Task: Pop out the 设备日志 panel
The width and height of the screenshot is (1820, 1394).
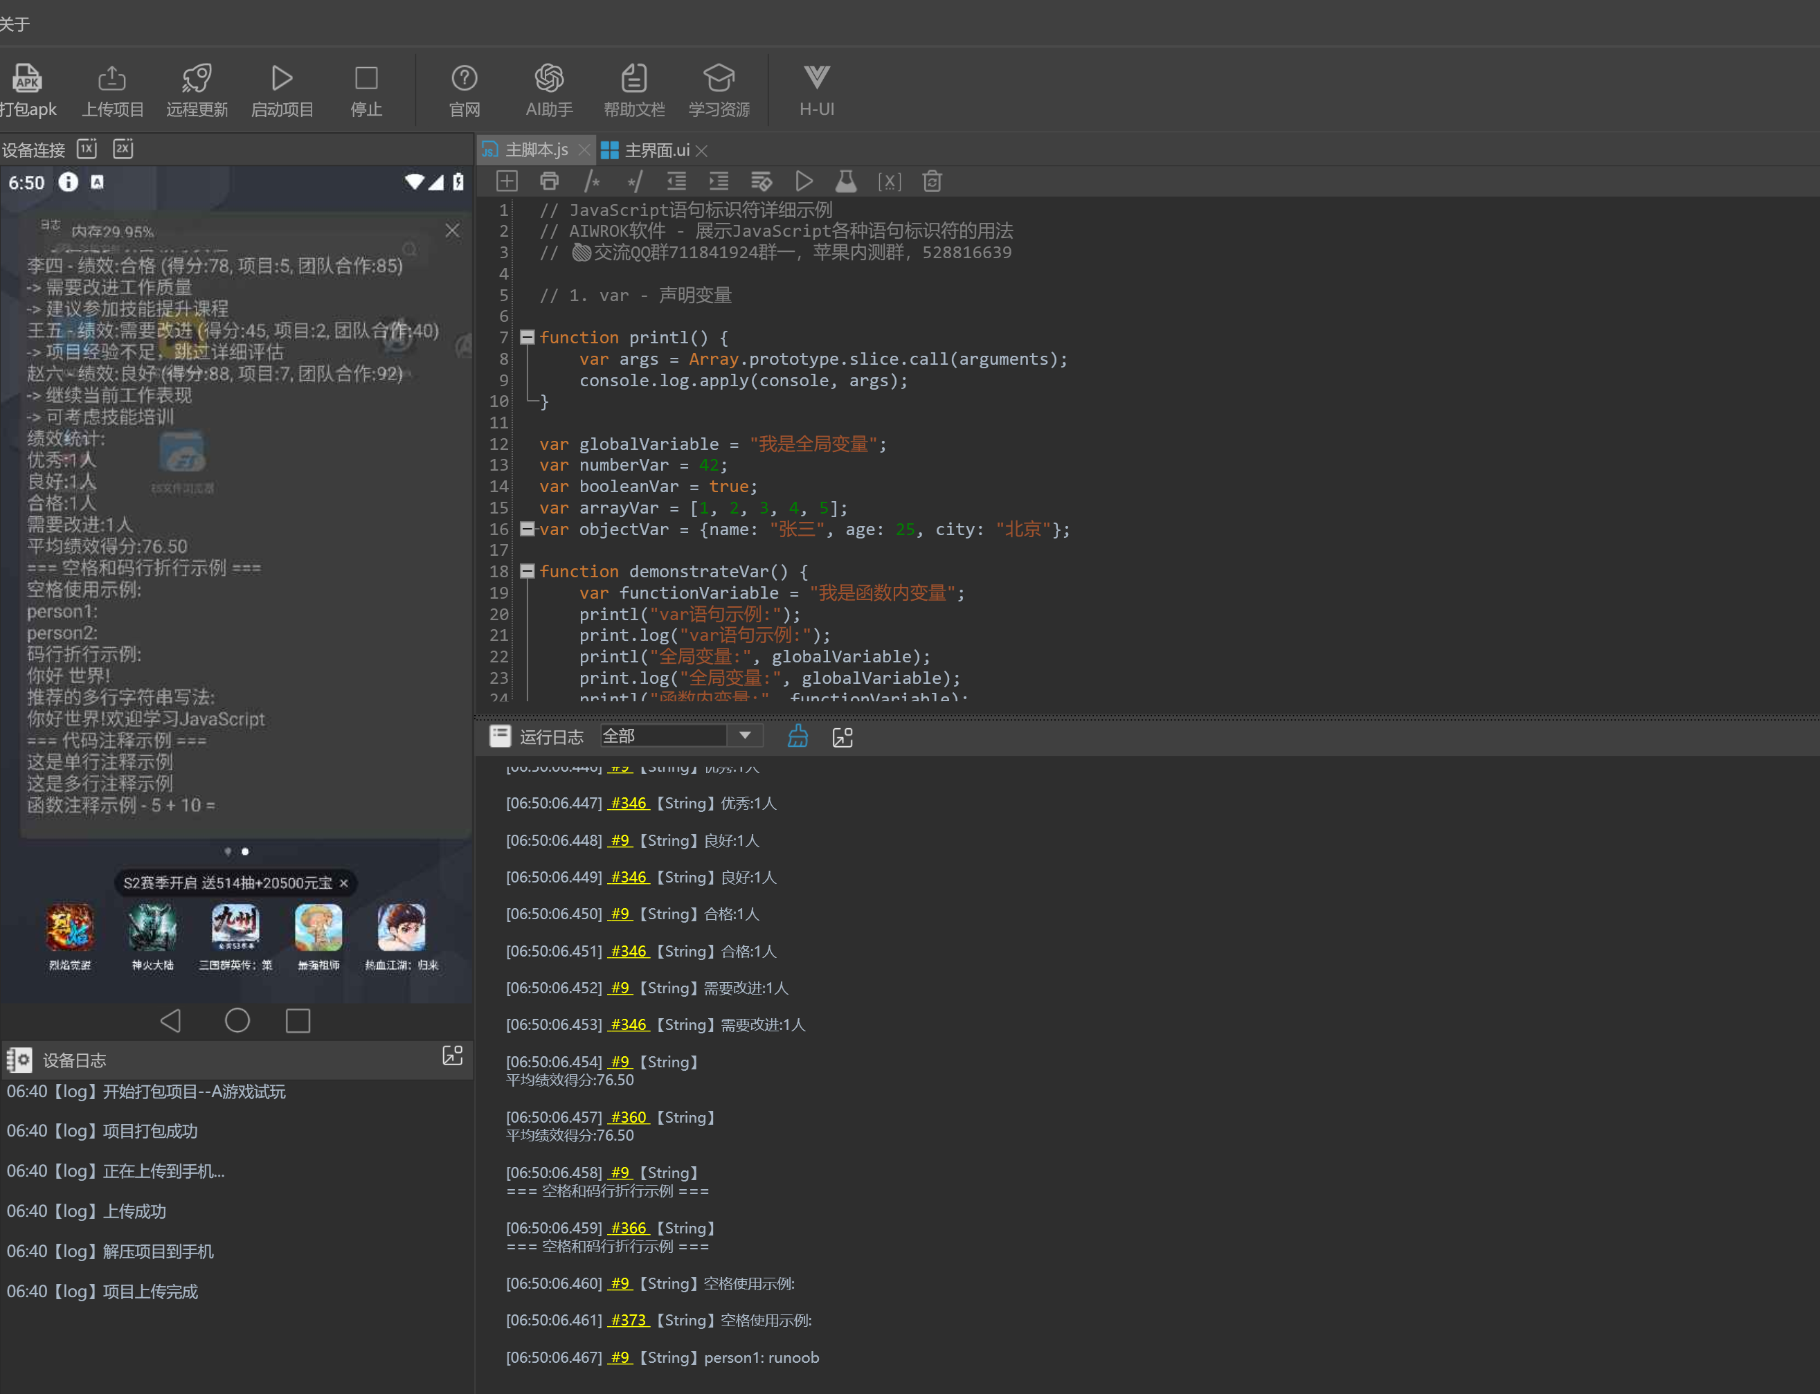Action: point(452,1056)
